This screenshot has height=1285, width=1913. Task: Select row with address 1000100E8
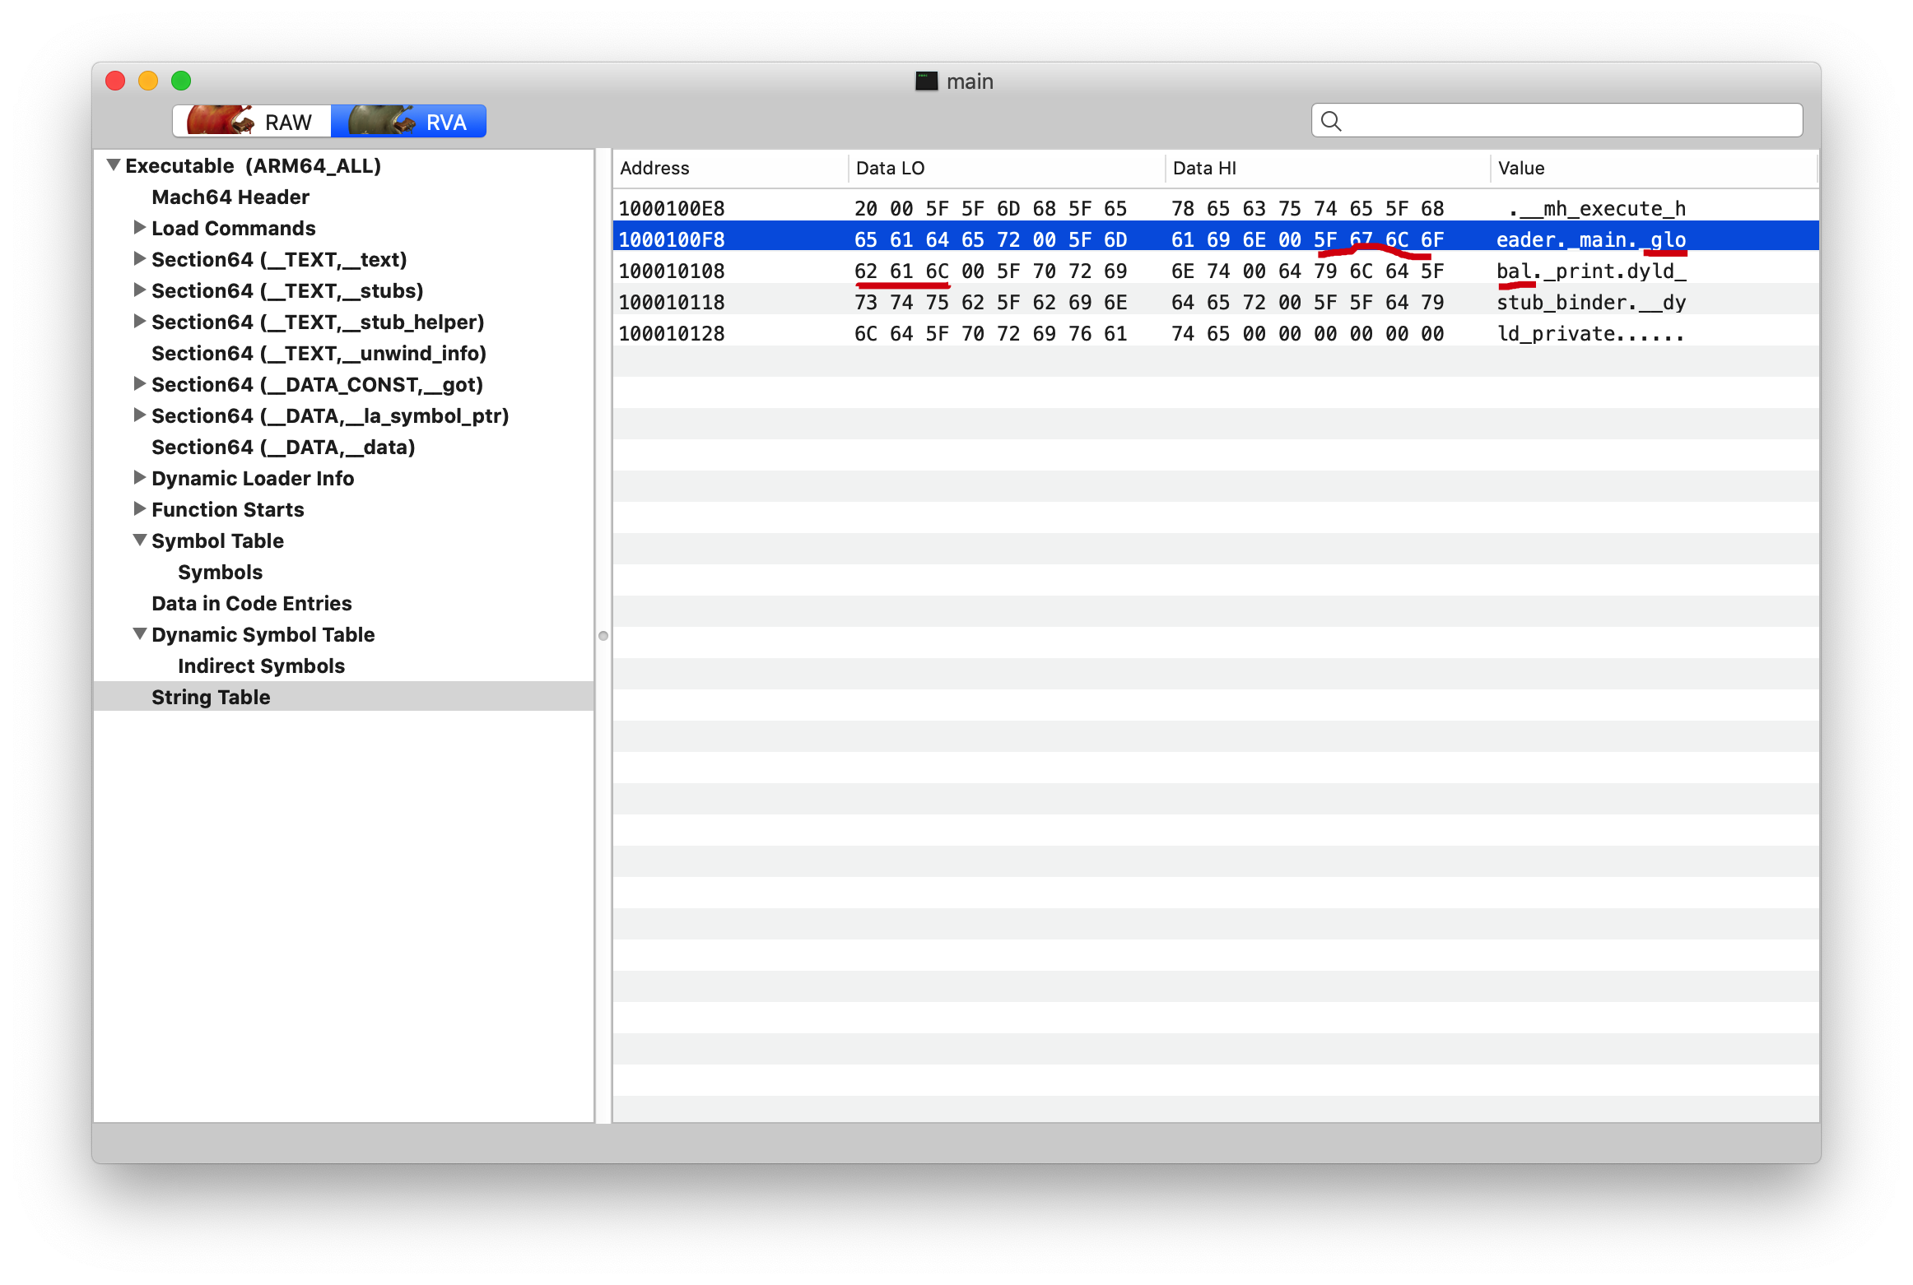pyautogui.click(x=1216, y=208)
